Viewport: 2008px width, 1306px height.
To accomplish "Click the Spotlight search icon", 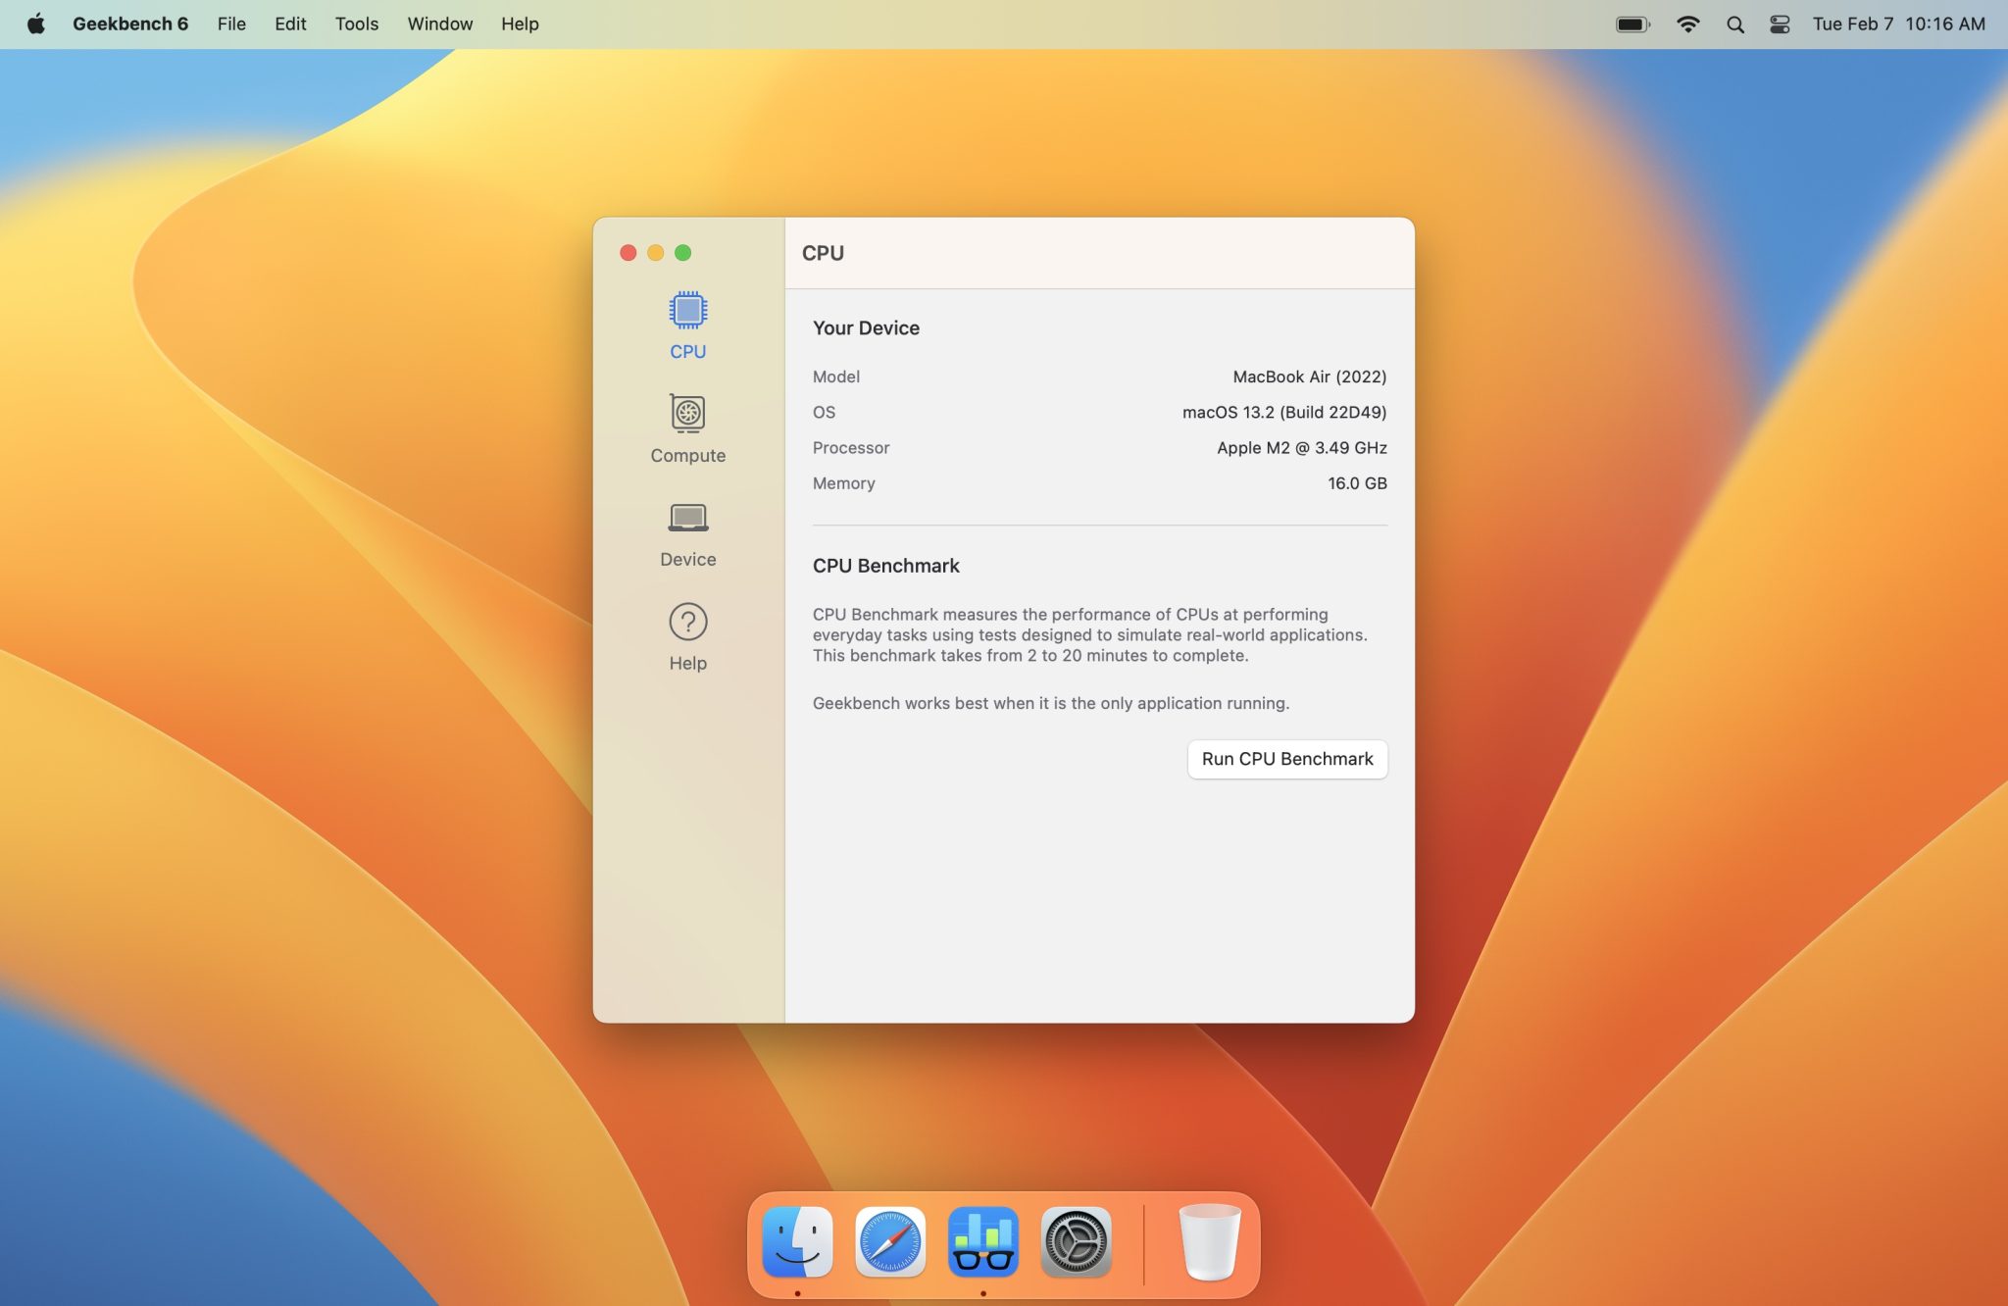I will tap(1734, 25).
